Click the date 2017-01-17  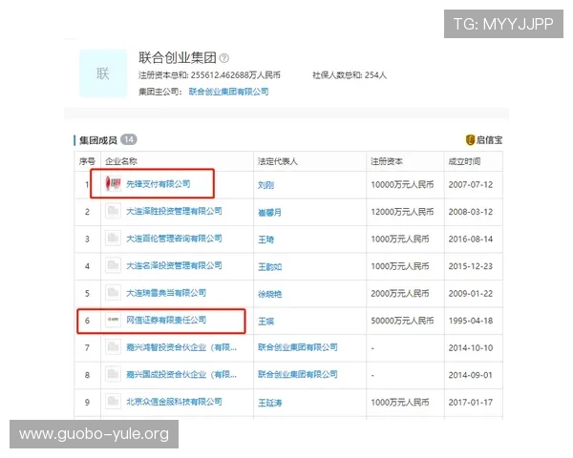471,402
